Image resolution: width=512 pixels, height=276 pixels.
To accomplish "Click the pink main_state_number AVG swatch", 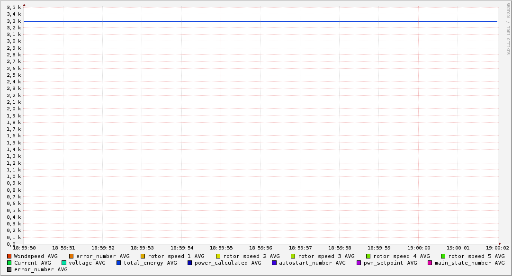I will [x=430, y=263].
